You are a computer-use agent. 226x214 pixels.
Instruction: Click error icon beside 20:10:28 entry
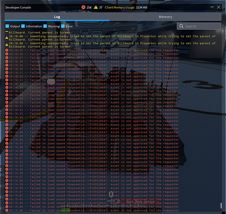tap(6, 61)
